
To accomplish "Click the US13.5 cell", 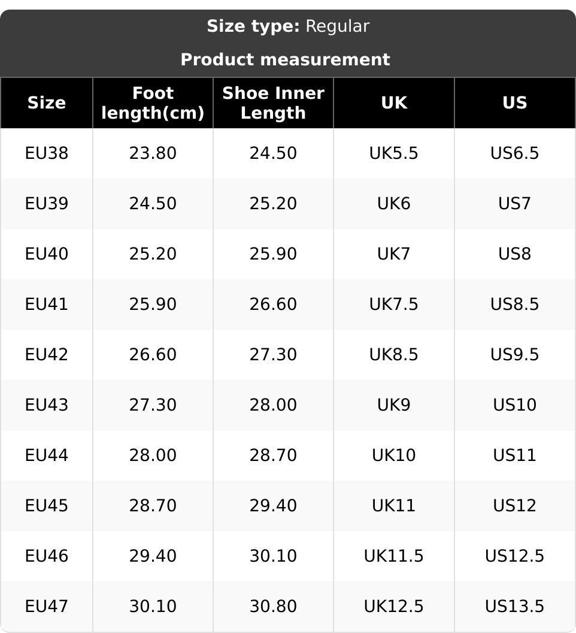I will (x=514, y=607).
